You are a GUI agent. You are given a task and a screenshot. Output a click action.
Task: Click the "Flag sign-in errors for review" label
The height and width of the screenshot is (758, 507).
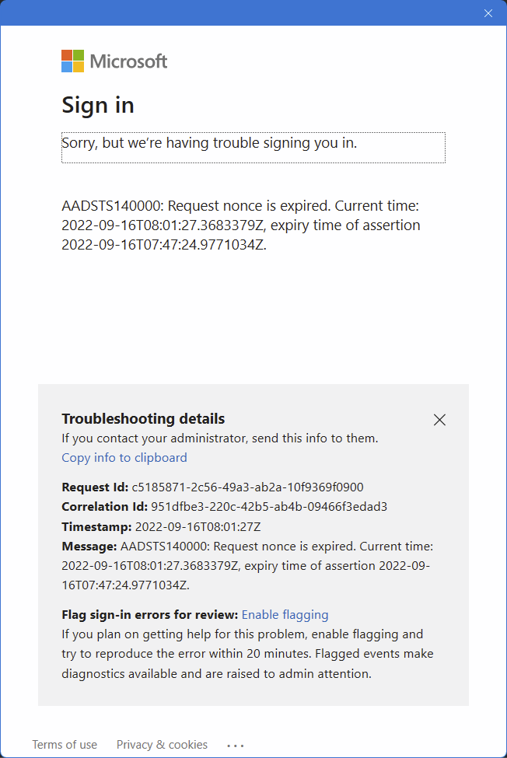click(150, 614)
